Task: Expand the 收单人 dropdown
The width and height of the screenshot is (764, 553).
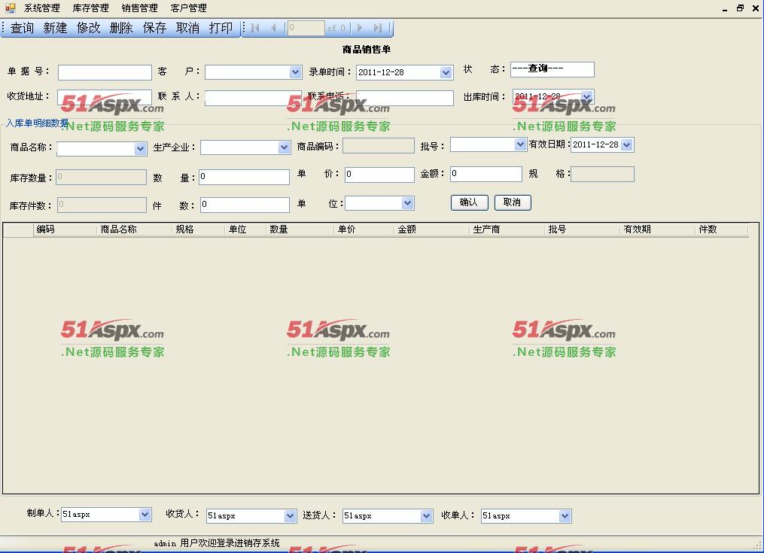Action: [x=565, y=515]
